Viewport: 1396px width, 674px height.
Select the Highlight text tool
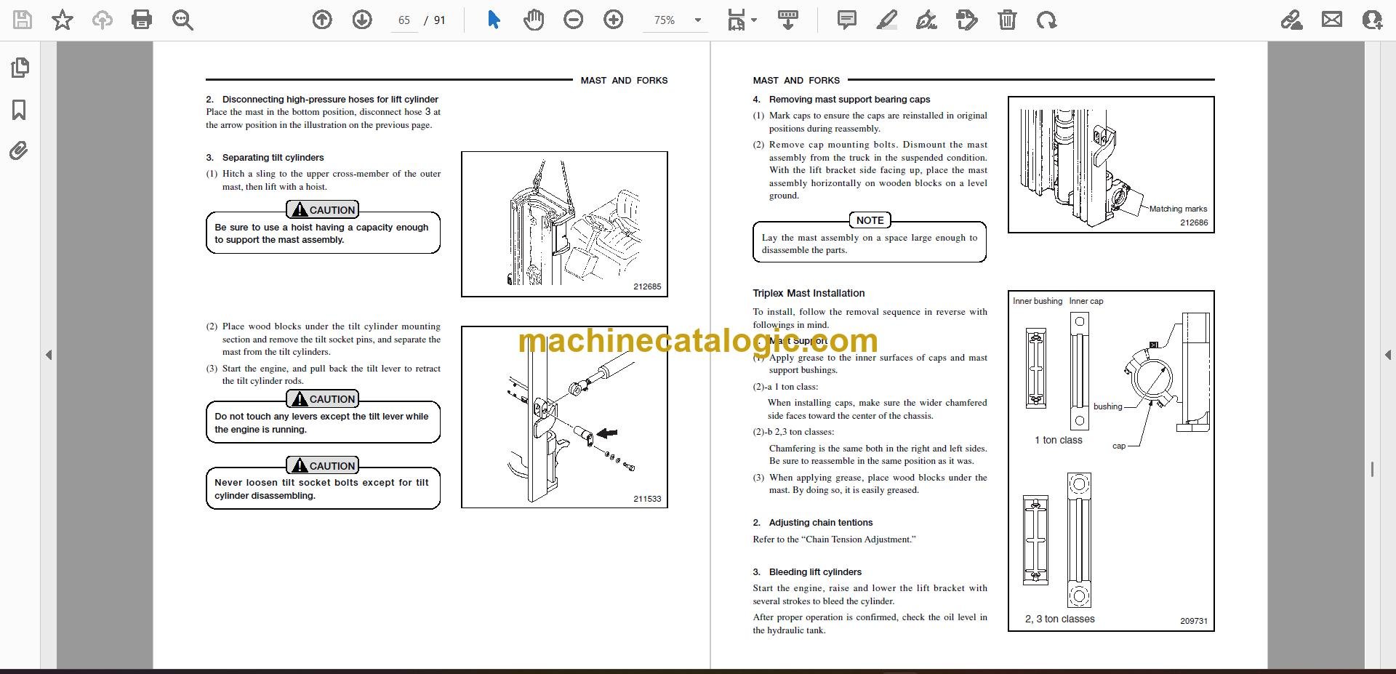coord(886,20)
